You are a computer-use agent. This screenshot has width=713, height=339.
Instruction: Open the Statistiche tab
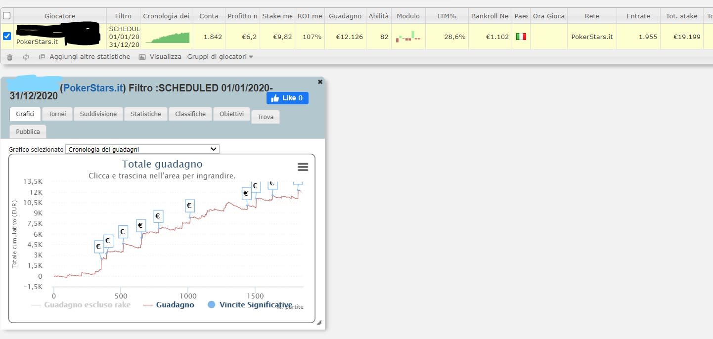click(x=146, y=114)
